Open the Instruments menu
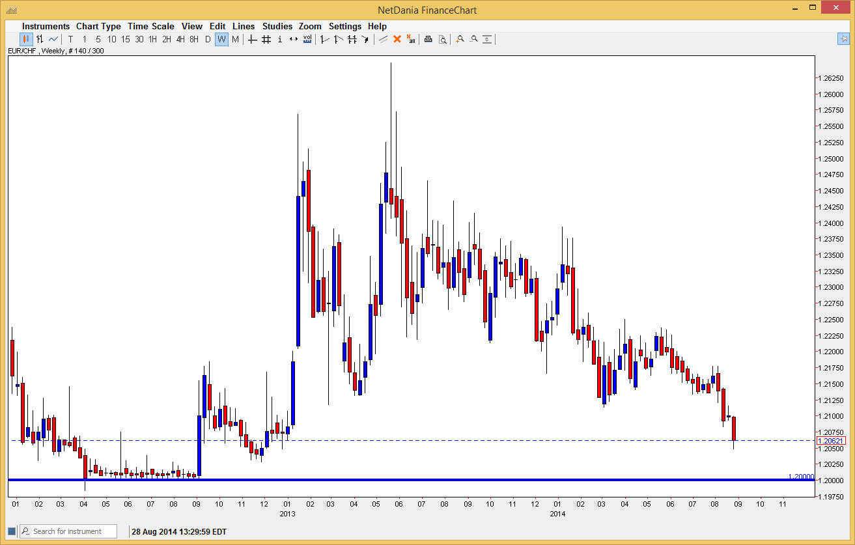Screen dimensions: 855x545 click(46, 26)
